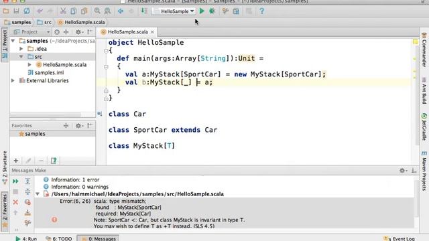Open Project panel gear settings
429x241 pixels.
tap(79, 32)
